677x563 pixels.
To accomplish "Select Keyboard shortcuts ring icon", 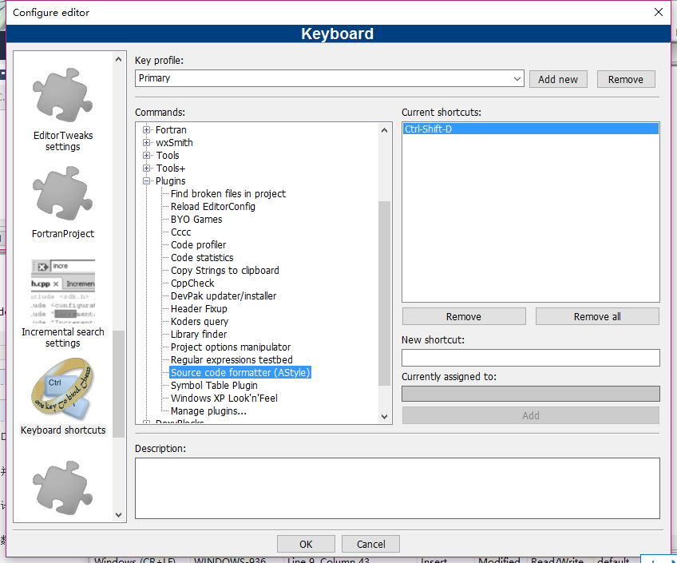I will click(63, 389).
